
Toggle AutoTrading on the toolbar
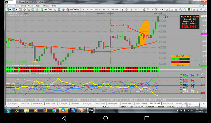tap(73, 9)
